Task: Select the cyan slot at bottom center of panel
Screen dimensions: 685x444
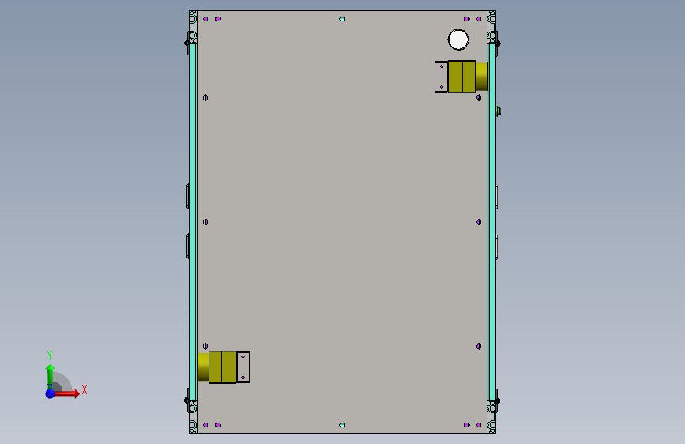Action: tap(342, 425)
